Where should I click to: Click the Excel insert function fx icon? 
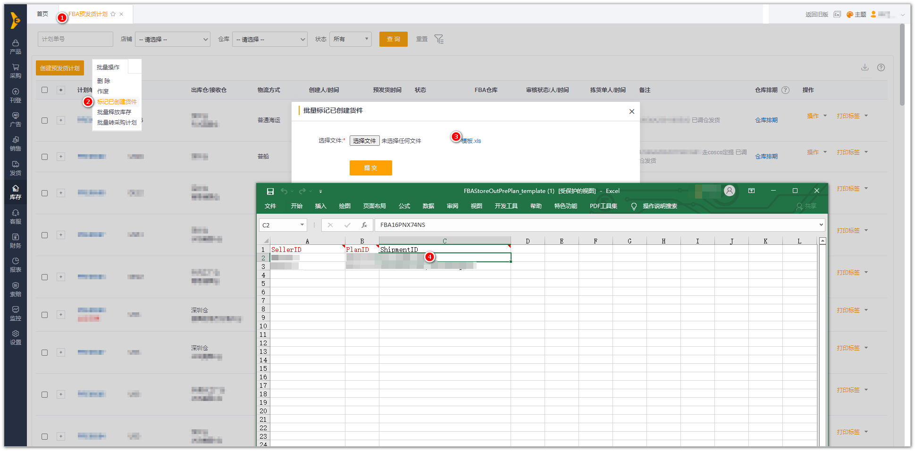click(x=364, y=225)
